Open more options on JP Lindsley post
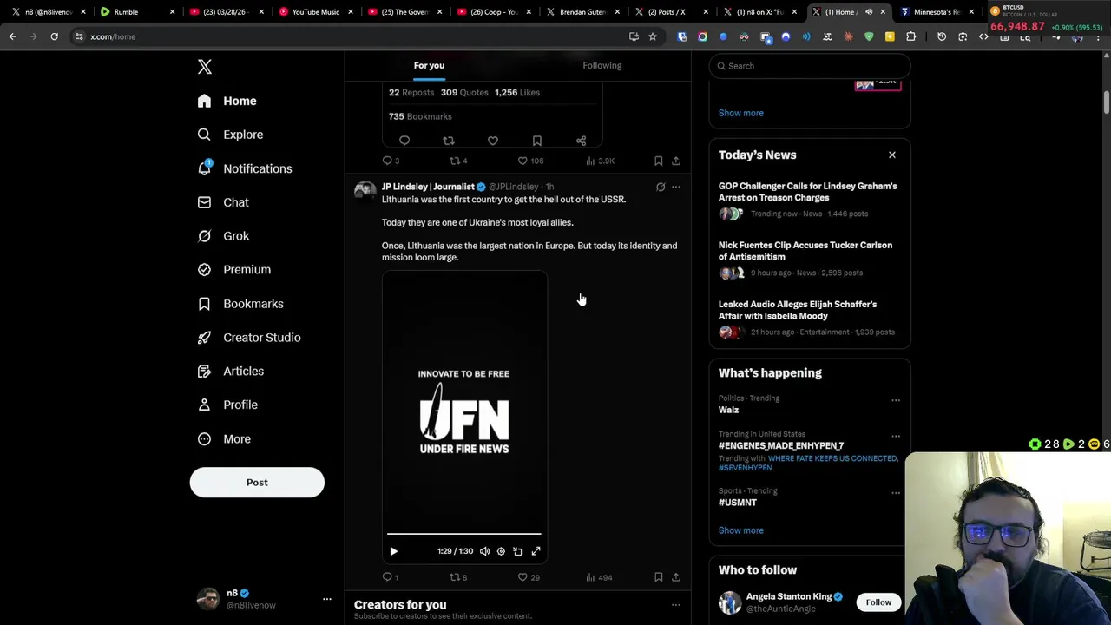 pyautogui.click(x=676, y=187)
